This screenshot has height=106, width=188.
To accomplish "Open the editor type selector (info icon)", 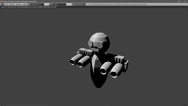I will (x=2, y=4).
